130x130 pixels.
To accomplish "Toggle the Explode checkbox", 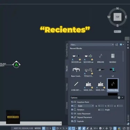I will (72, 121).
